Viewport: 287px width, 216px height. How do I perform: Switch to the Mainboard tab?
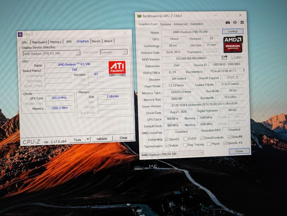39,42
